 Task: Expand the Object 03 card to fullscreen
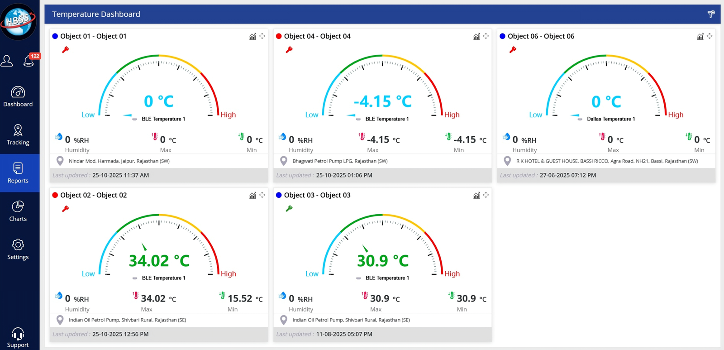coord(486,195)
